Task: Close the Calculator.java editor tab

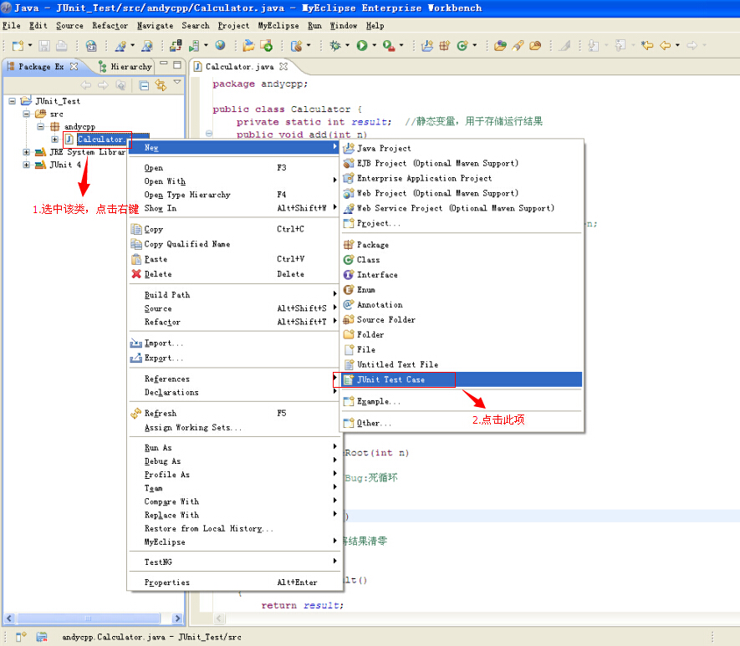Action: (283, 67)
